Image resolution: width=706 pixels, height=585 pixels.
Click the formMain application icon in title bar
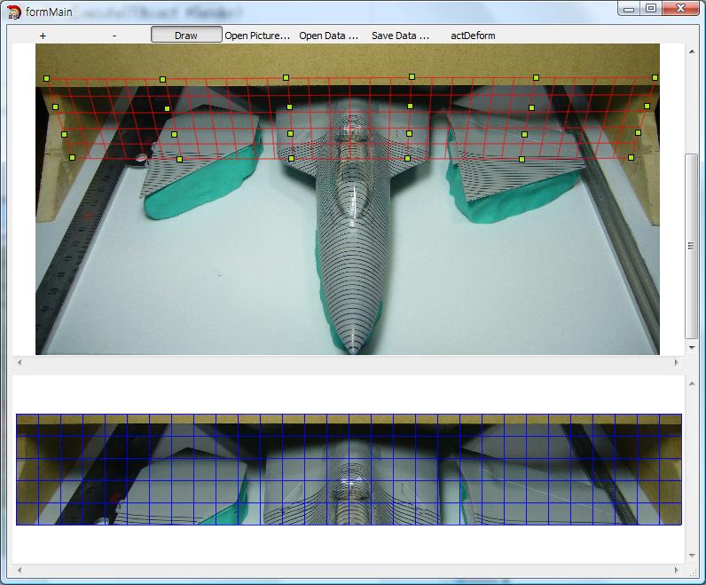(x=14, y=11)
